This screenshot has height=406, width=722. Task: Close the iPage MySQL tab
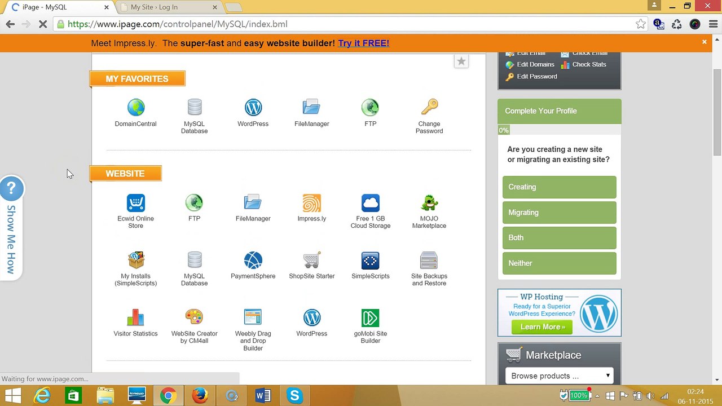point(106,7)
